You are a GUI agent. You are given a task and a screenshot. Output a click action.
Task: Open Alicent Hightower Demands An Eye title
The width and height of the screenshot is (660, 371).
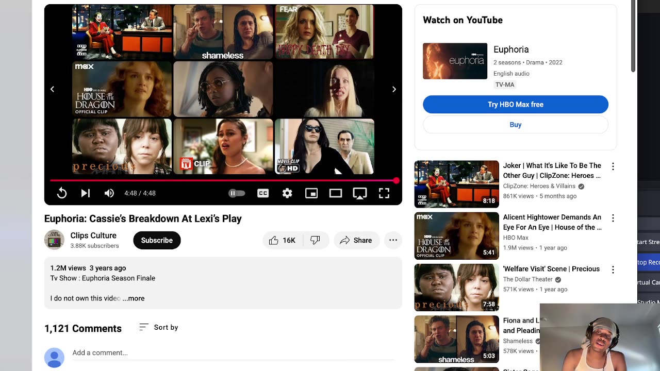(552, 222)
